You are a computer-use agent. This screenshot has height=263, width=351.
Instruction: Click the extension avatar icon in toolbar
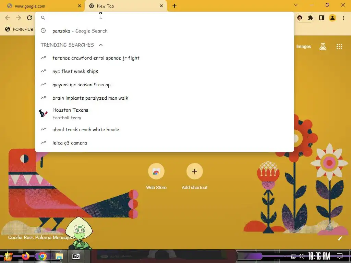(300, 18)
